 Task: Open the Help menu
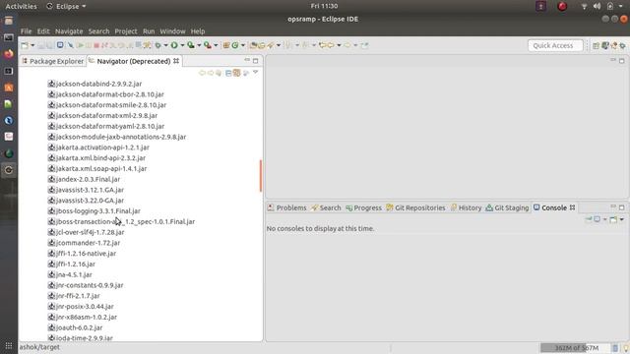point(198,31)
